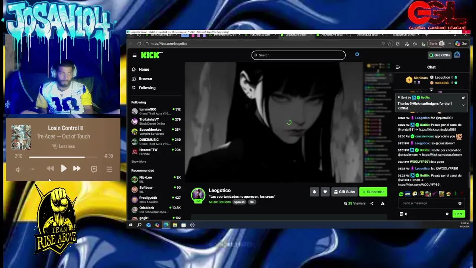Open Leogotico's live avatar

pos(198,195)
